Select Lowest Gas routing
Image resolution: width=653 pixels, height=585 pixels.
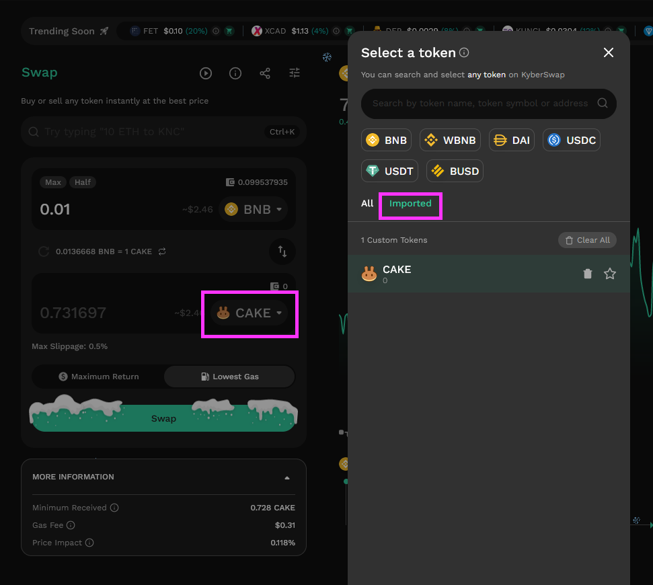tap(229, 377)
